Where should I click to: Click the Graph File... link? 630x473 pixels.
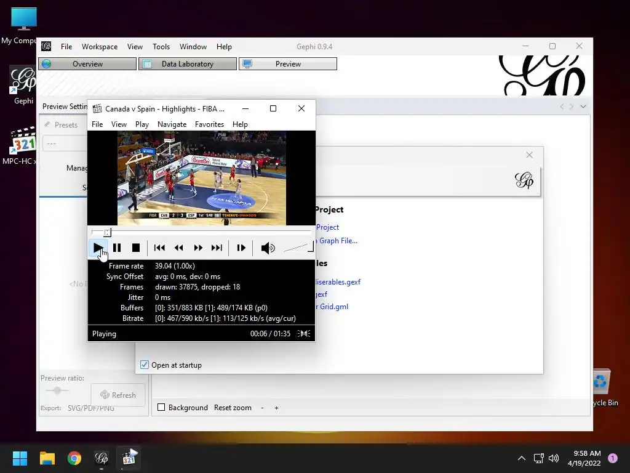(x=337, y=241)
